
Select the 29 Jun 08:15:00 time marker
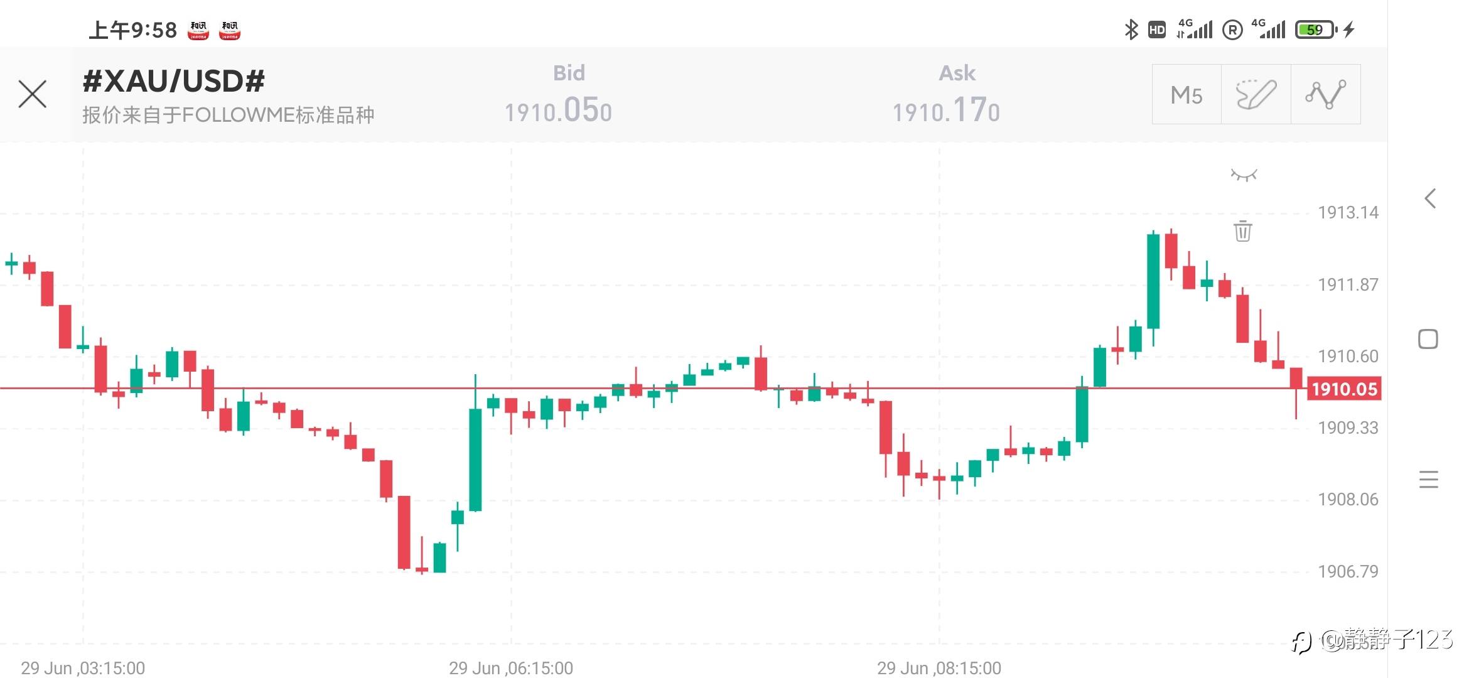click(x=939, y=668)
